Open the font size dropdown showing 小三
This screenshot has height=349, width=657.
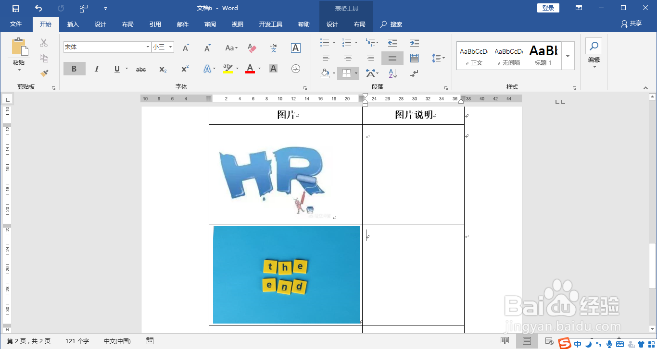(x=171, y=47)
